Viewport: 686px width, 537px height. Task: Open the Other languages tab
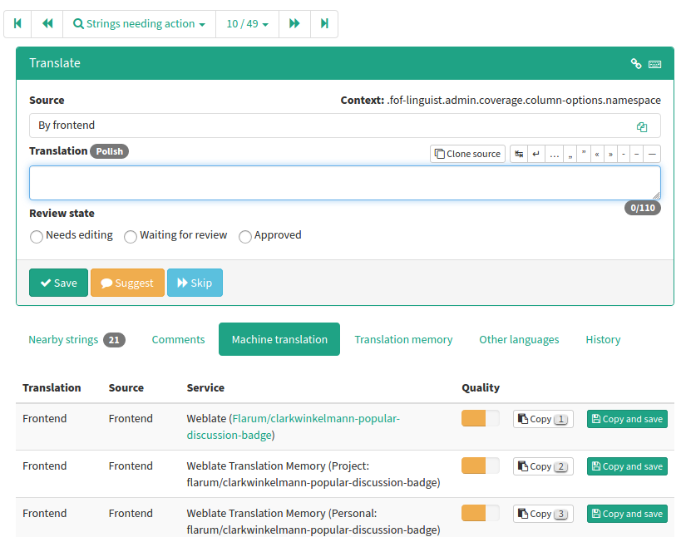point(519,340)
